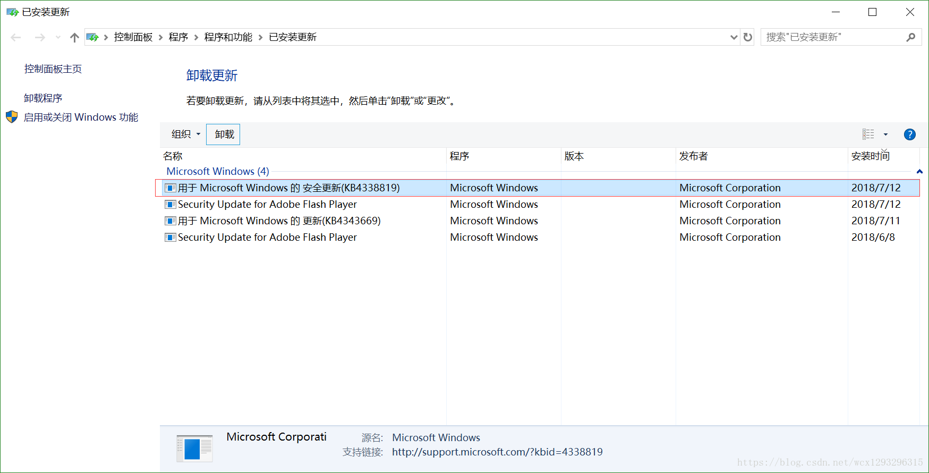Click 已安装更新 breadcrumb segment
This screenshot has height=473, width=929.
(293, 37)
